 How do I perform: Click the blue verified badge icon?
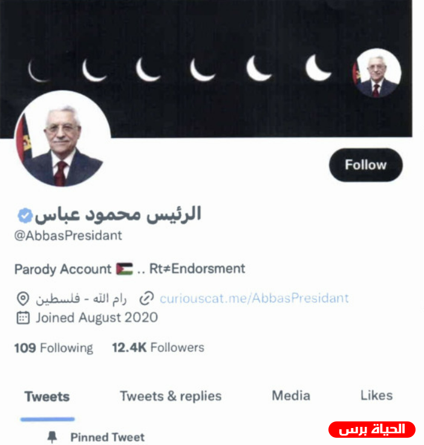click(x=25, y=215)
